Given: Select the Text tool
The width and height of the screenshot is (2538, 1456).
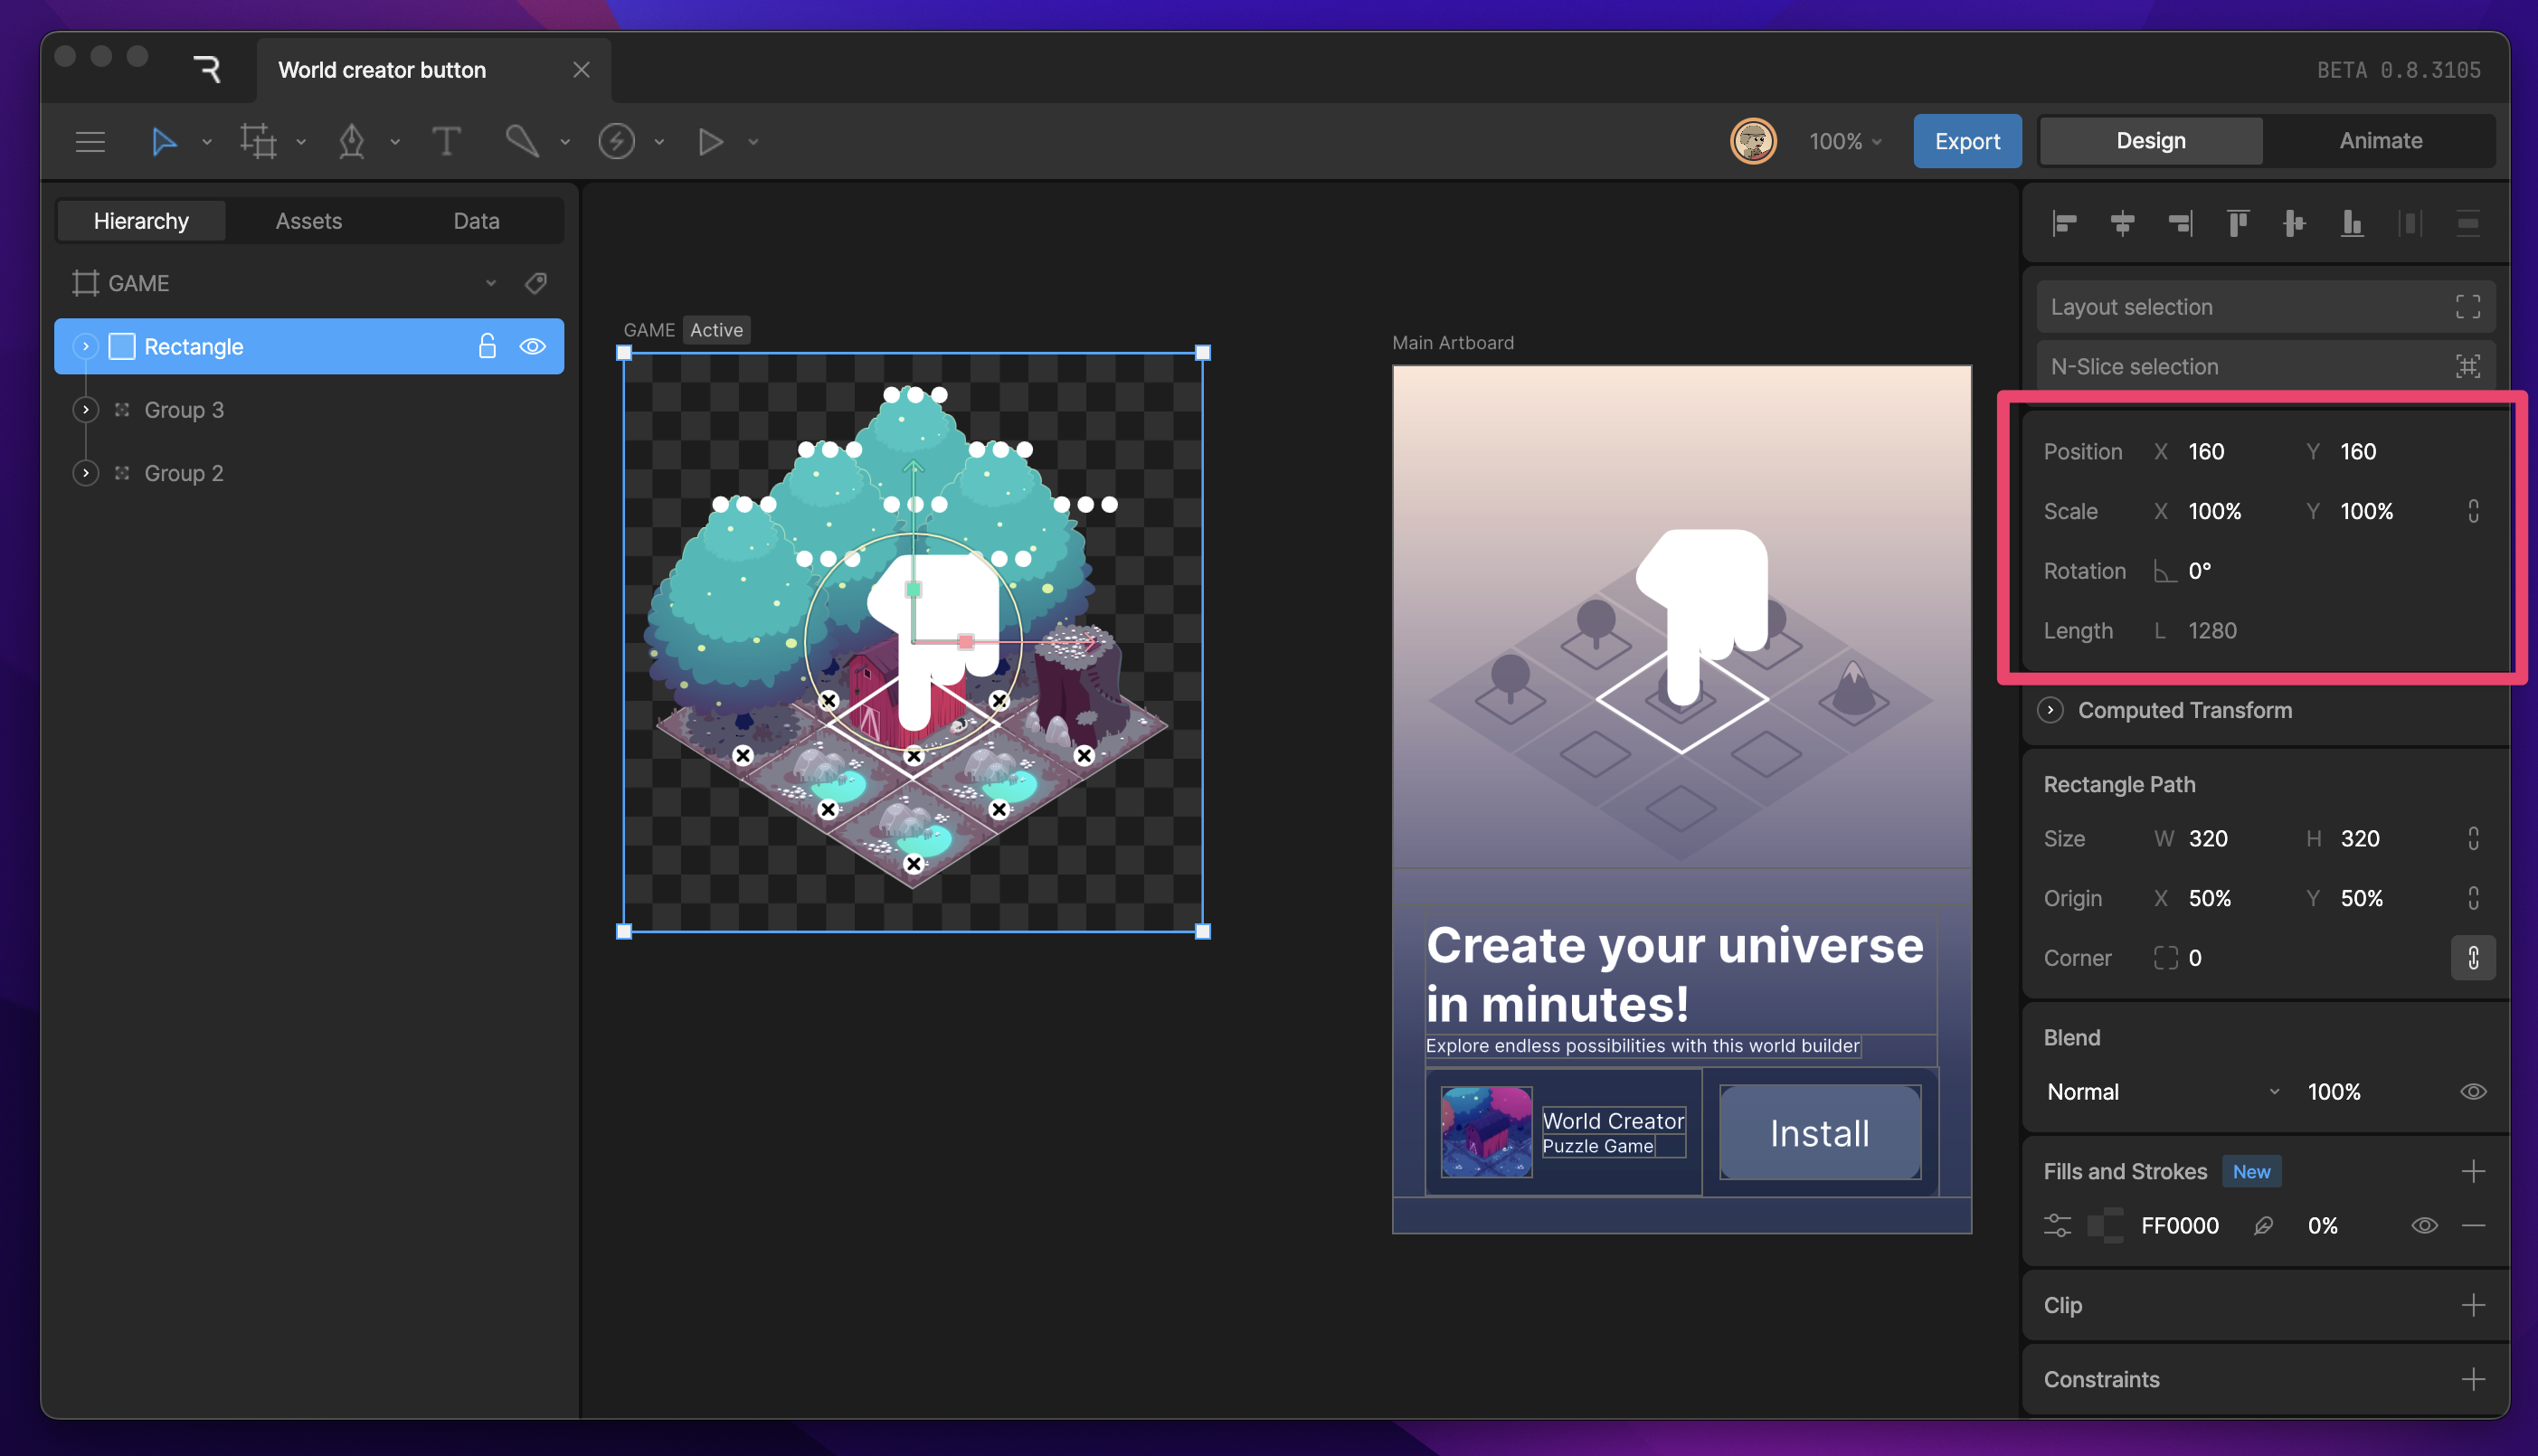Looking at the screenshot, I should (x=446, y=141).
